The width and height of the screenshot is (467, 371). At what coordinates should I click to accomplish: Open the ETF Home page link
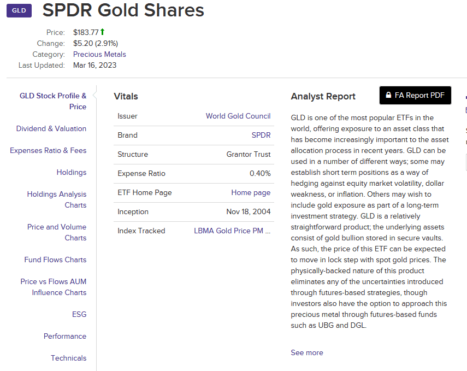[251, 192]
